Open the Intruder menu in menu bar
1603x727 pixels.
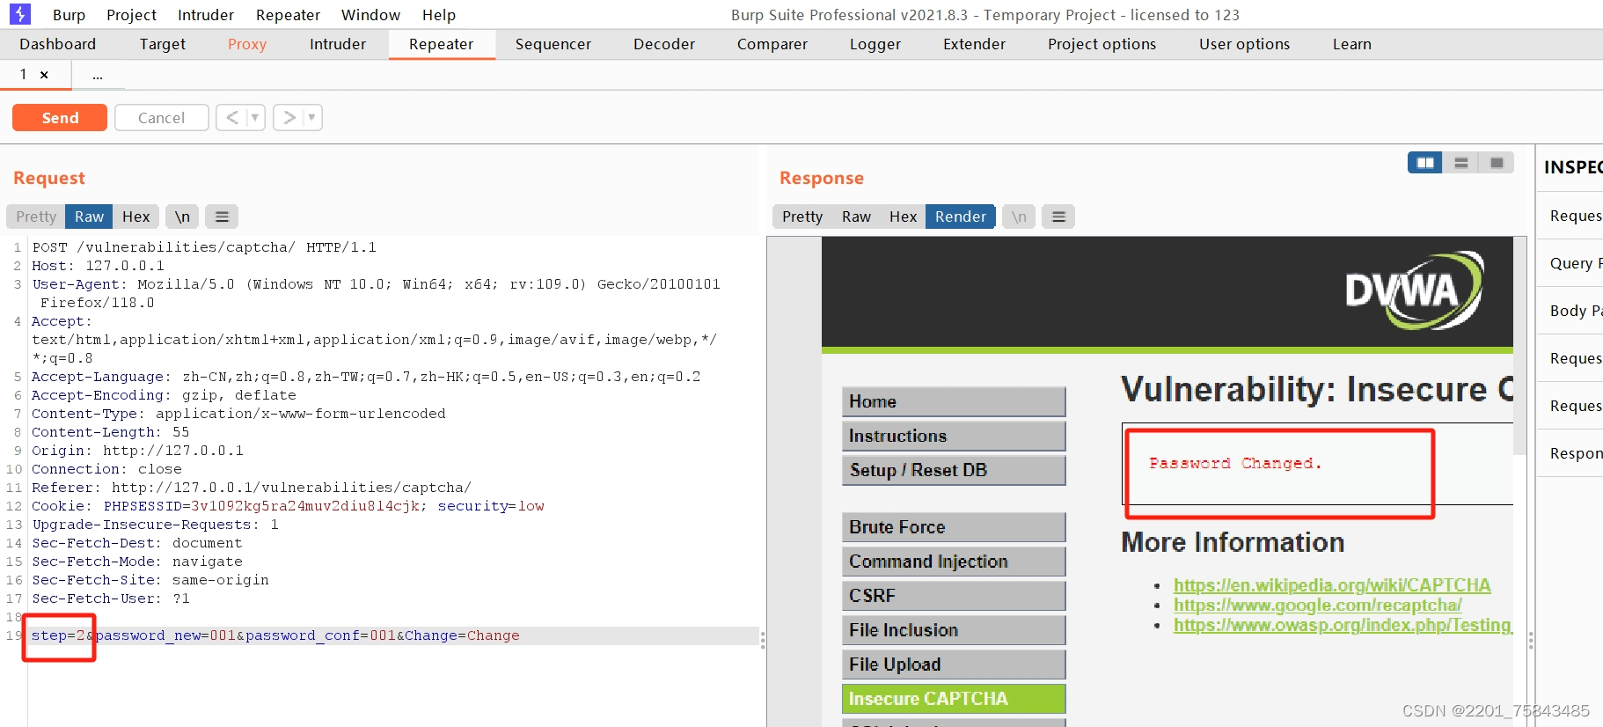(206, 15)
